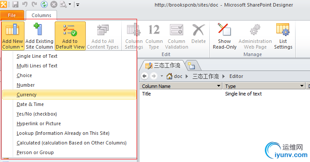Image resolution: width=310 pixels, height=162 pixels.
Task: Click the Editor breadcrumb item
Action: (236, 76)
